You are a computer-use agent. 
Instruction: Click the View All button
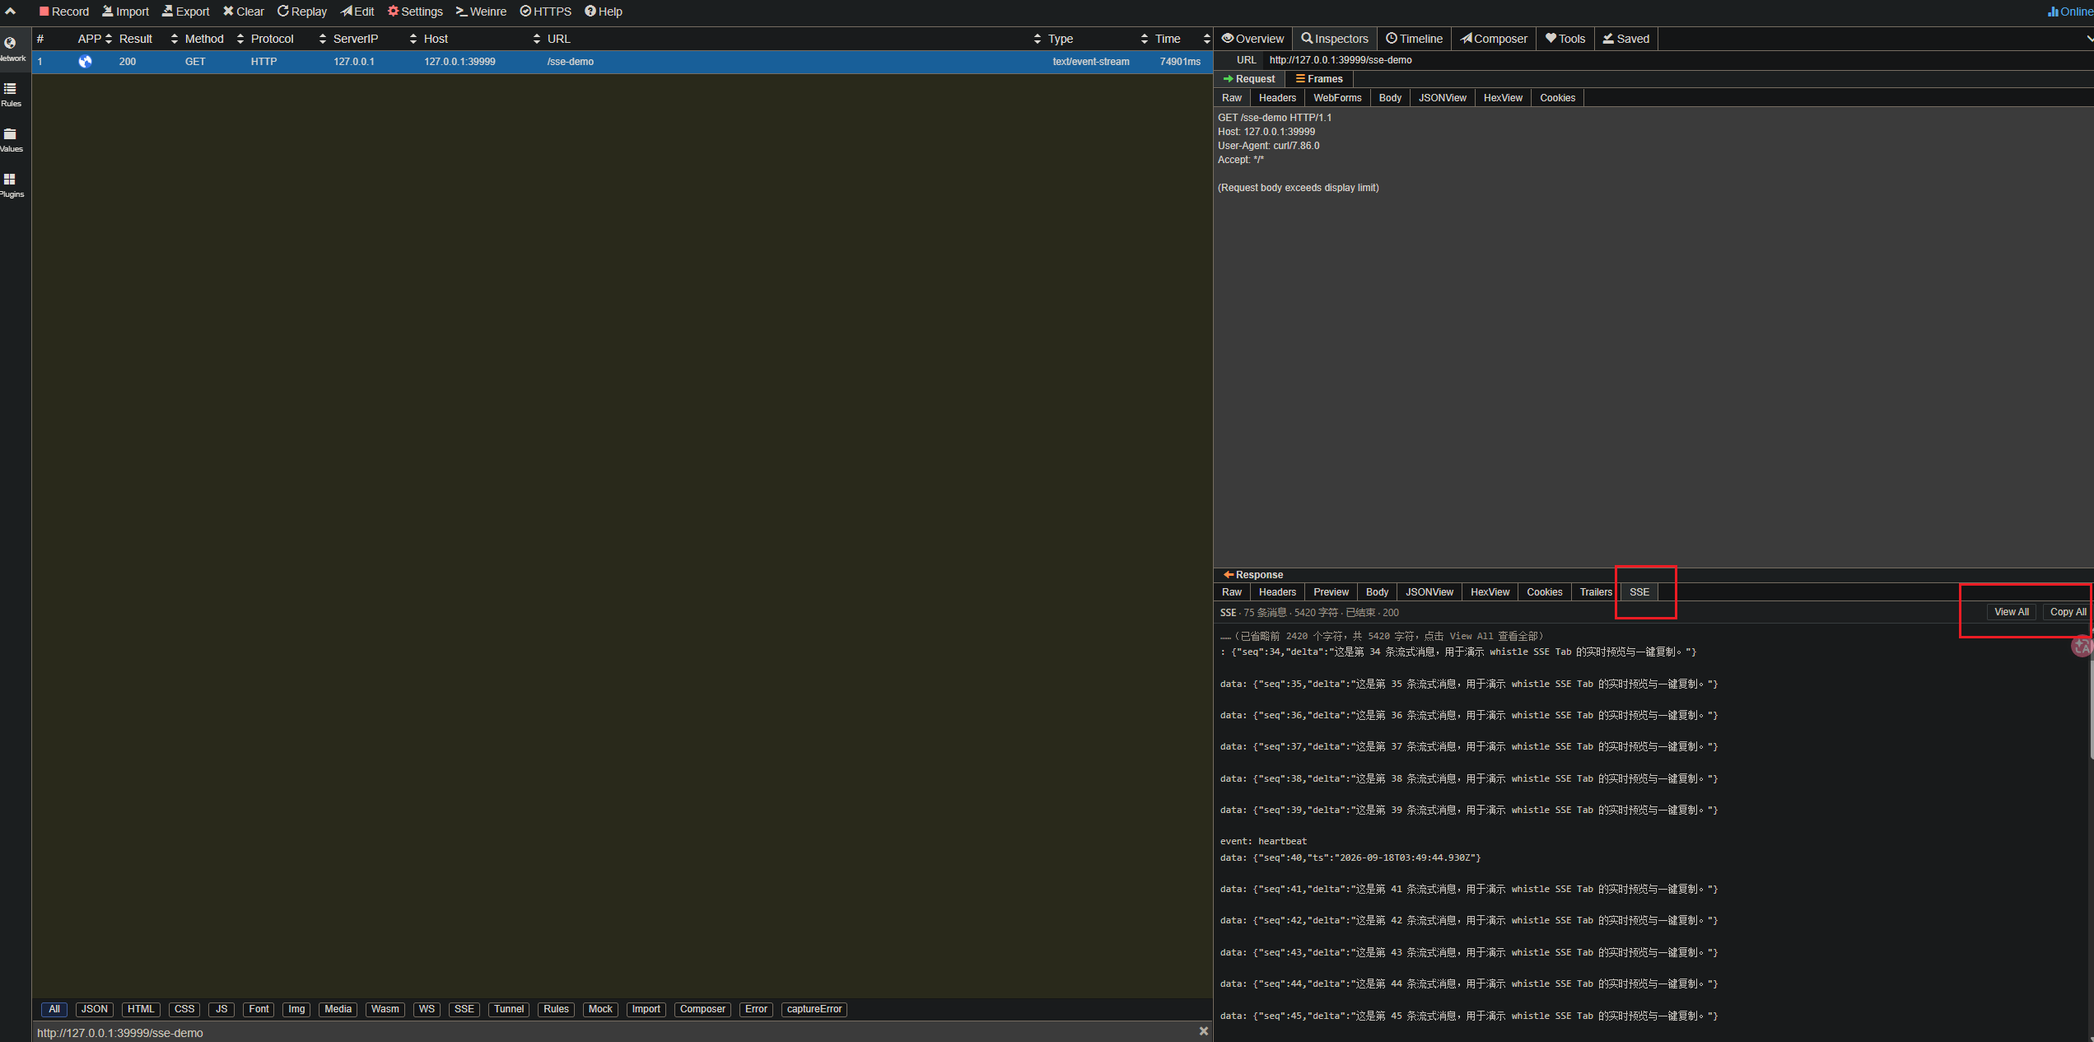[2011, 612]
